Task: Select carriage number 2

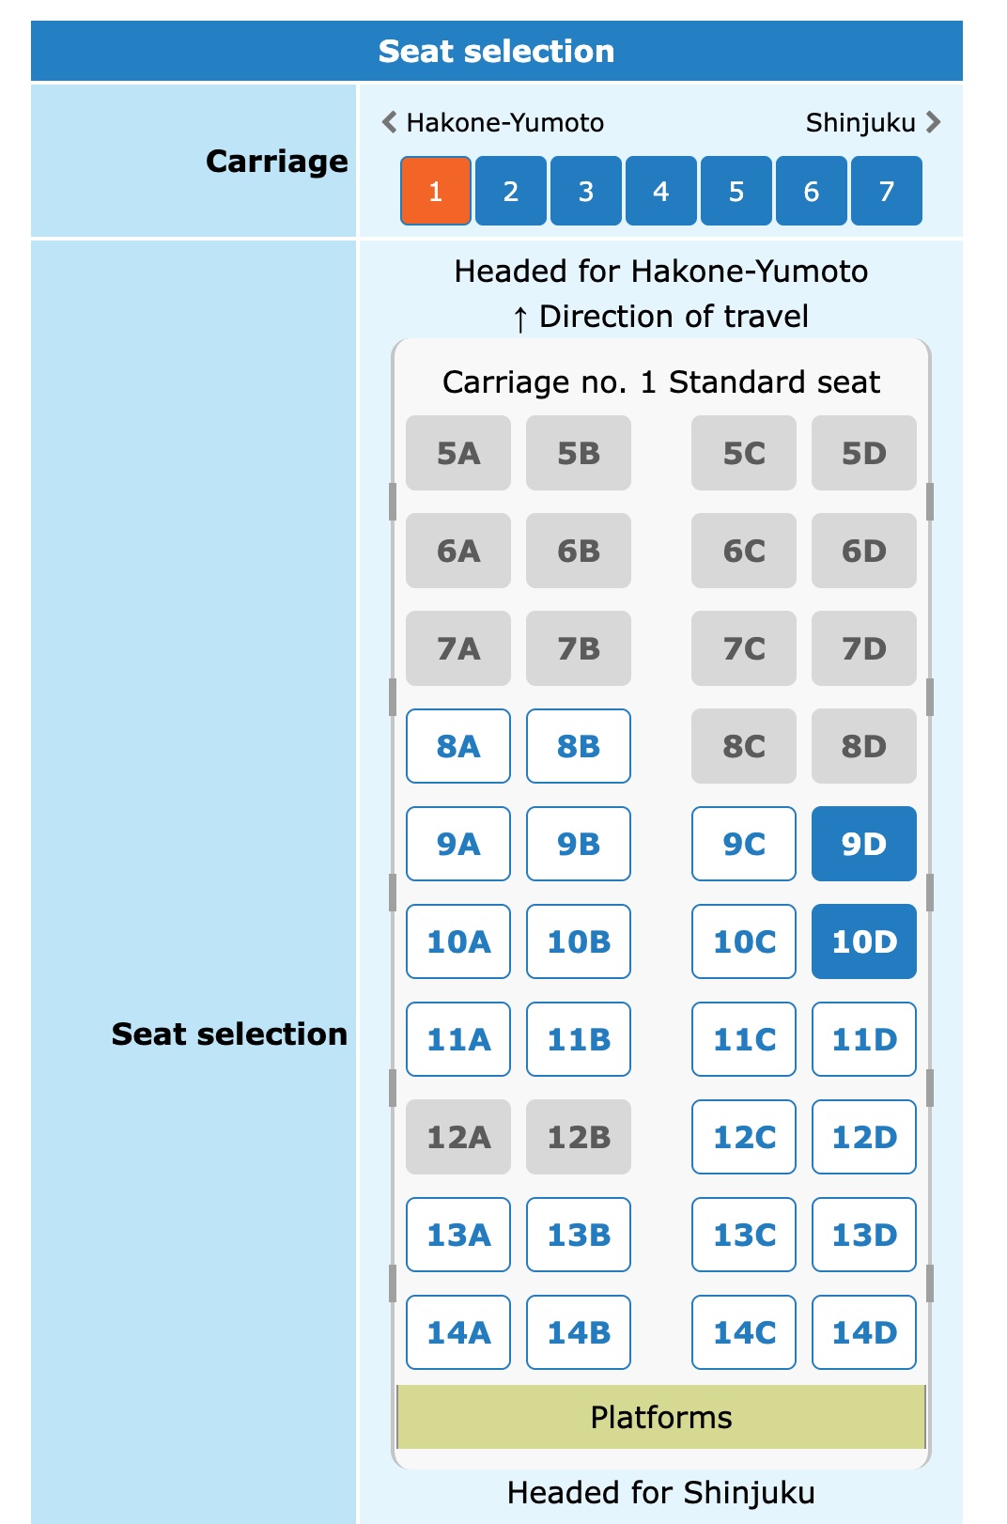Action: pyautogui.click(x=510, y=191)
